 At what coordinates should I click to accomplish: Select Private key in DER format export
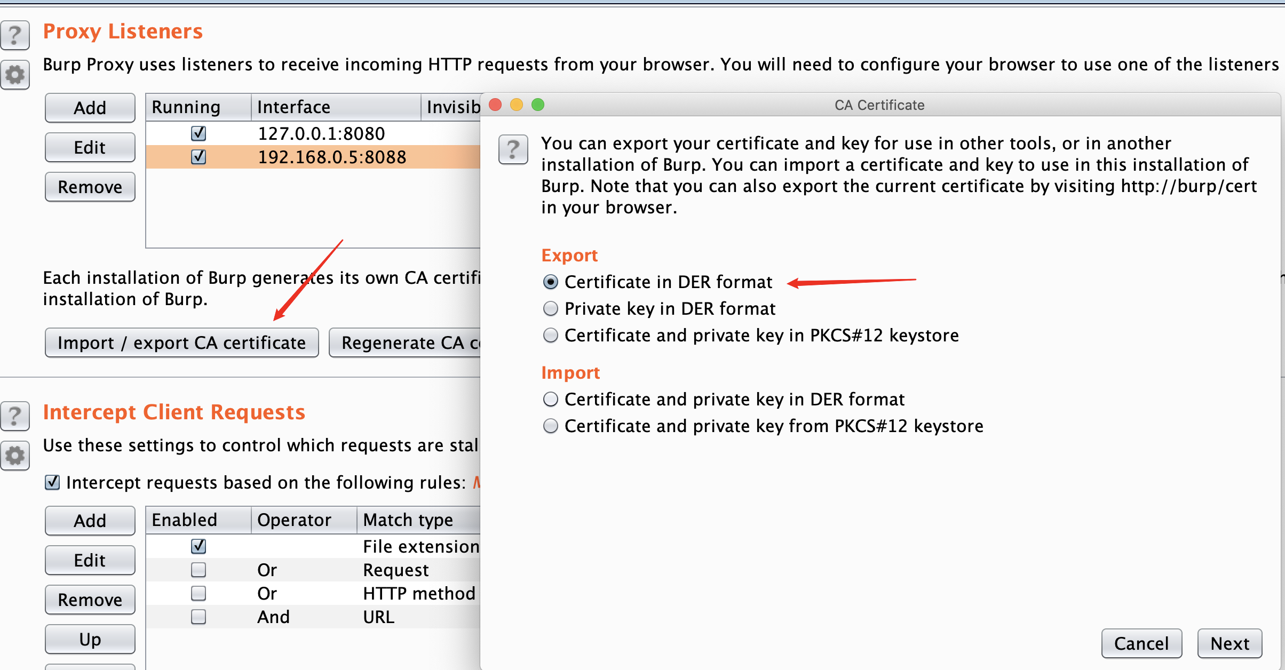click(550, 308)
